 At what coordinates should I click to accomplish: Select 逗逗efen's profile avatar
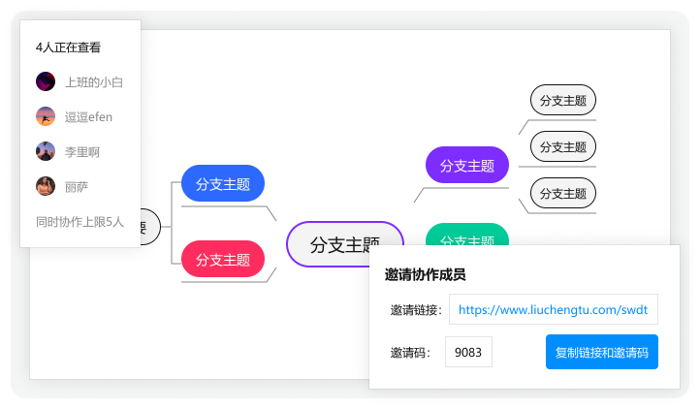pos(45,116)
